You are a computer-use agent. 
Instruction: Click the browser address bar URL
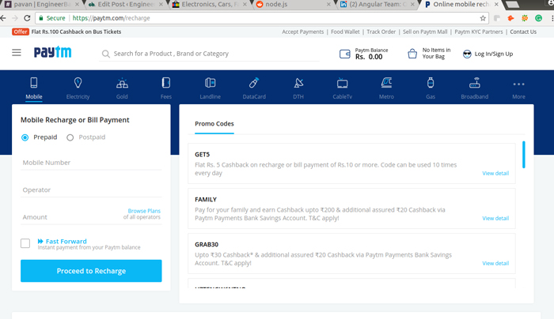111,18
